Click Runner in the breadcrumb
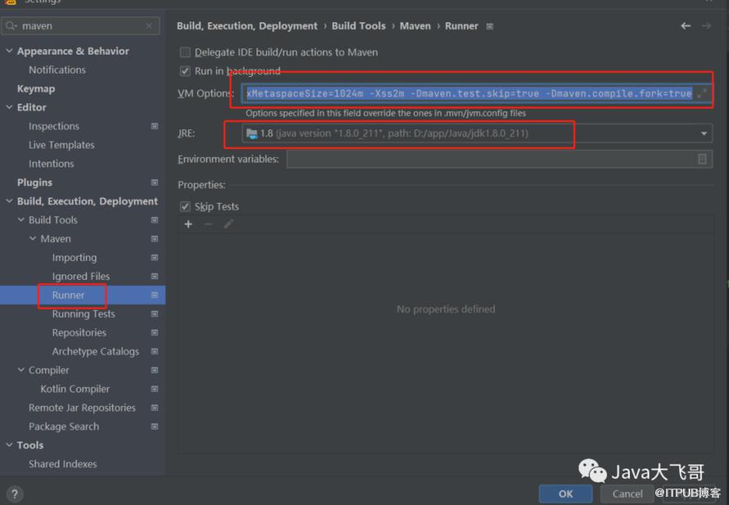The width and height of the screenshot is (729, 505). (461, 26)
